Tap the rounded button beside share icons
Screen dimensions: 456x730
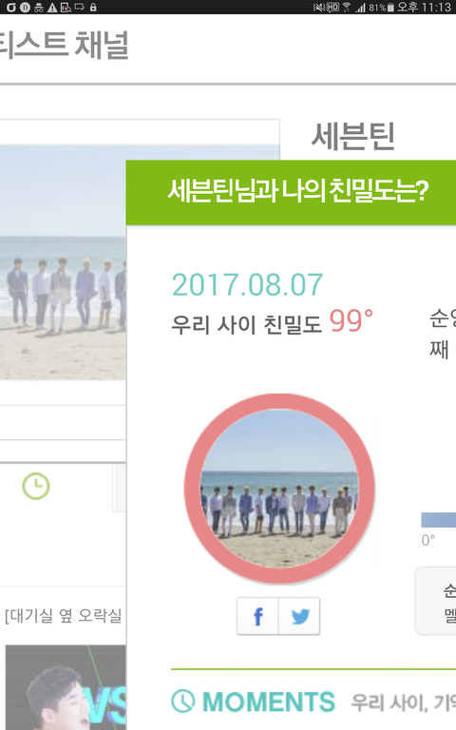point(435,601)
